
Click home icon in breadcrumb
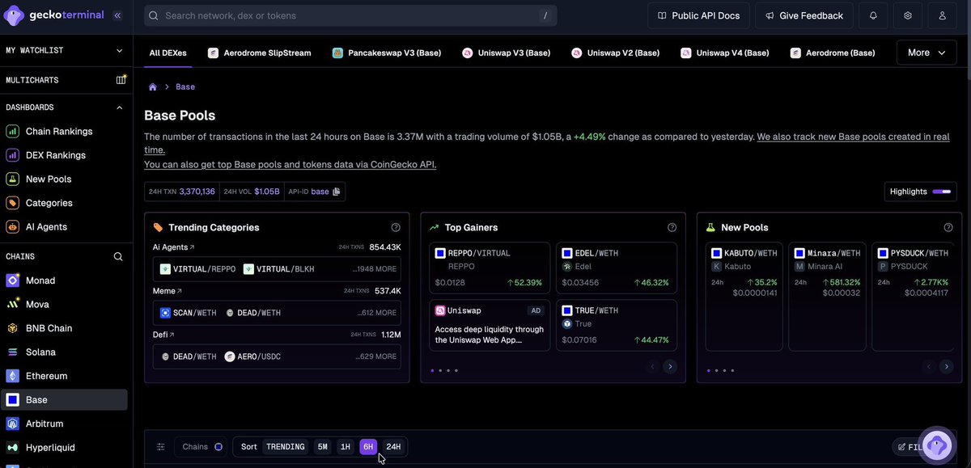click(x=152, y=86)
